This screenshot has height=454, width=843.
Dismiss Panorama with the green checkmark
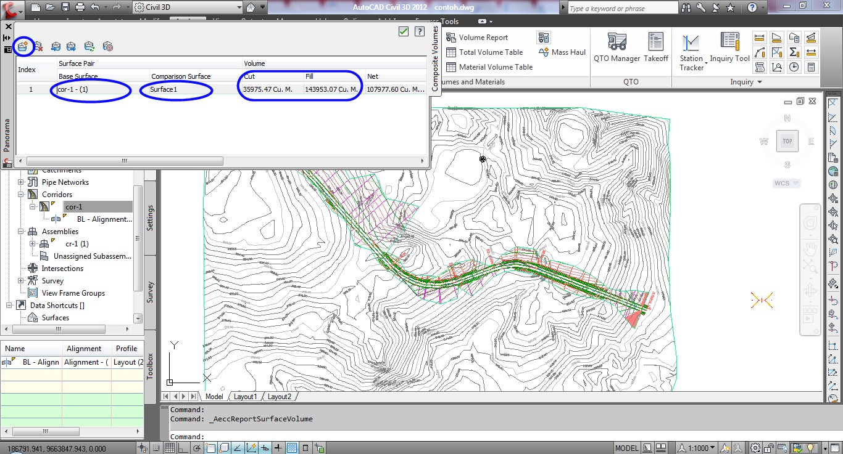click(x=404, y=31)
